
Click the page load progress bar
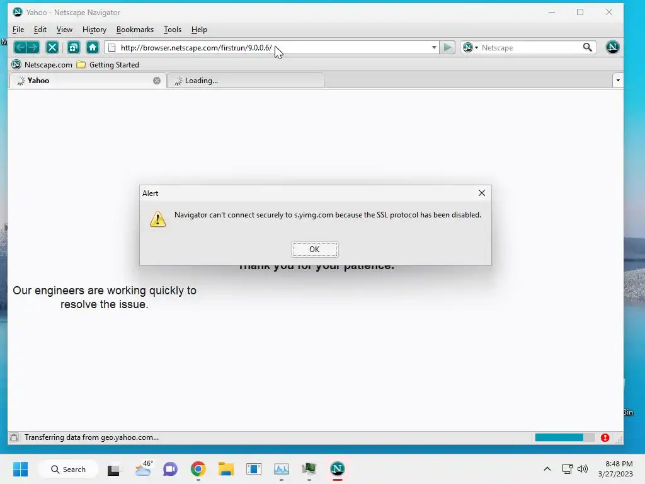[x=564, y=437]
